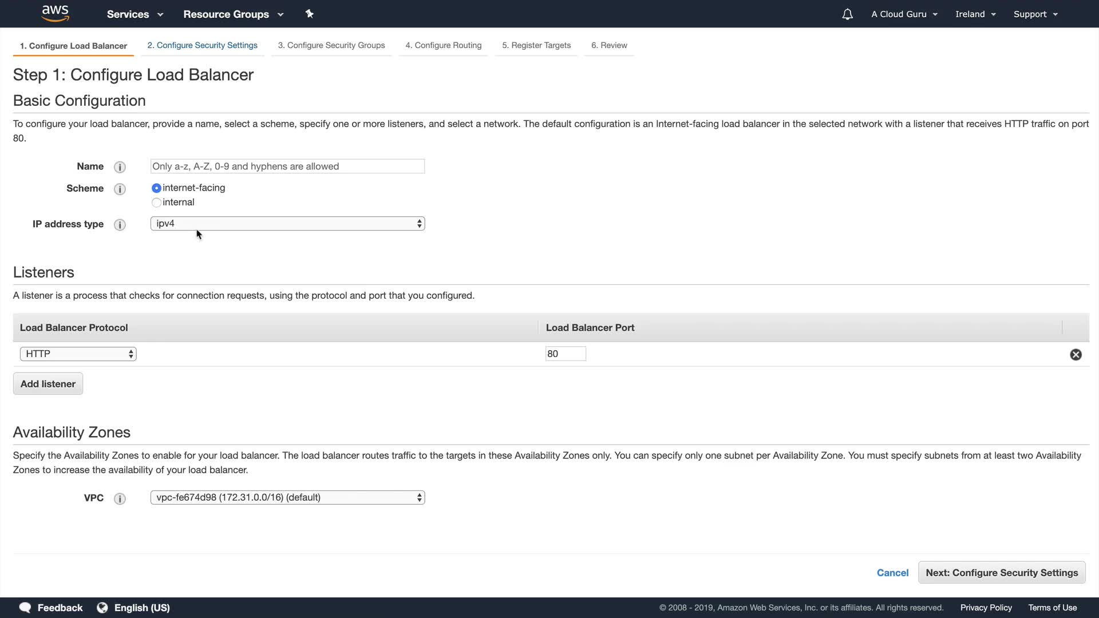This screenshot has width=1099, height=618.
Task: Click the Cancel link
Action: 892,573
